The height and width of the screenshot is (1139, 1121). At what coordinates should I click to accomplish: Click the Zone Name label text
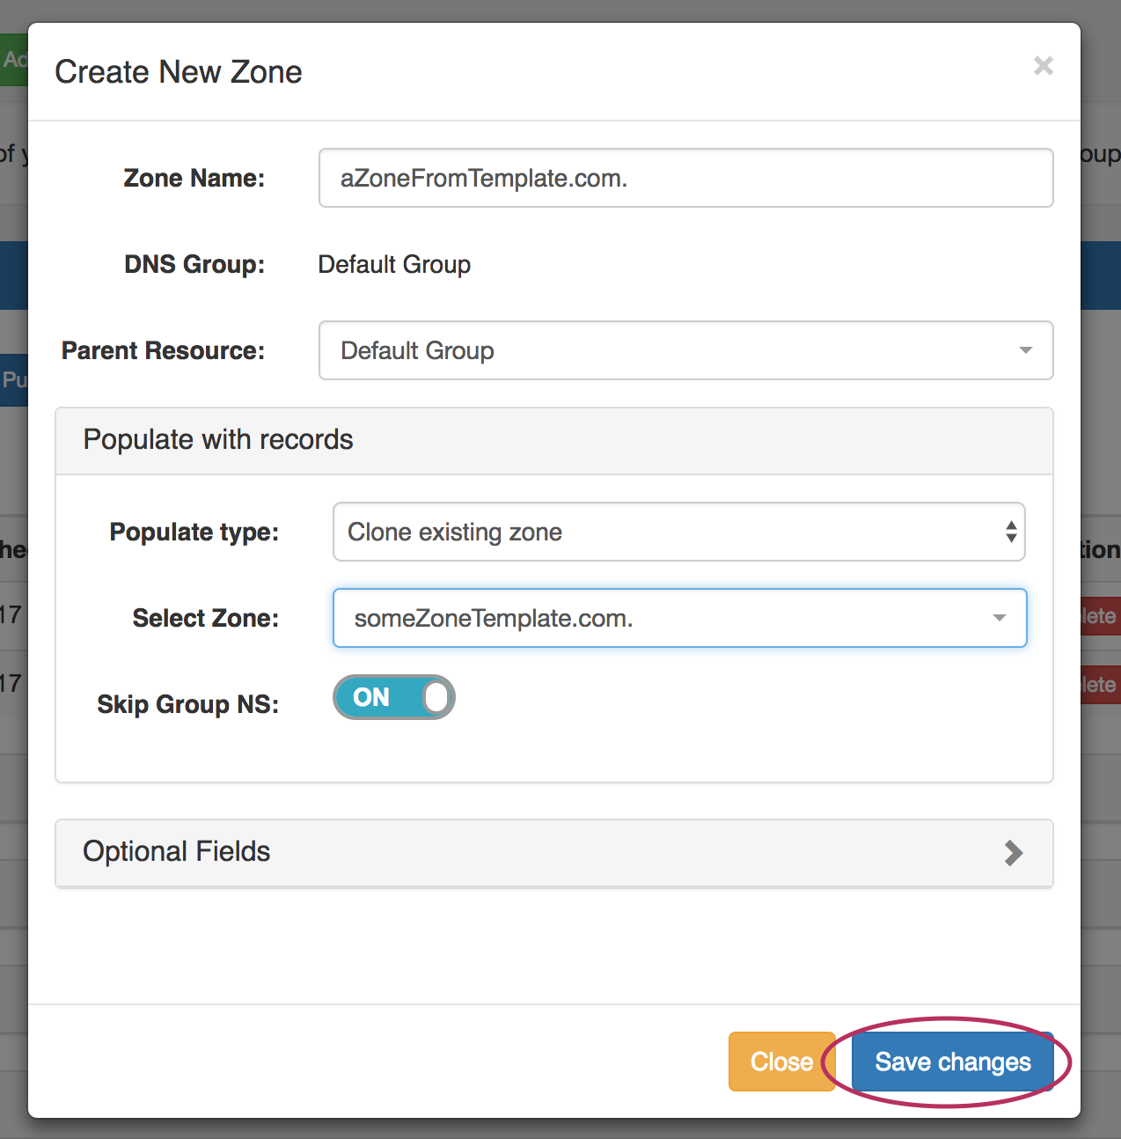[x=194, y=178]
